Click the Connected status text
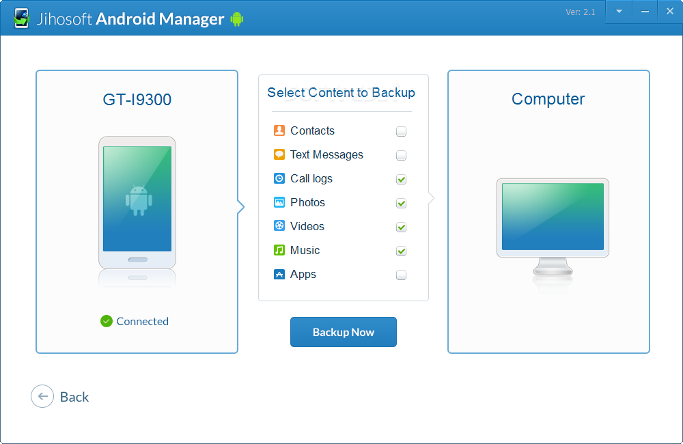683x444 pixels. point(143,321)
